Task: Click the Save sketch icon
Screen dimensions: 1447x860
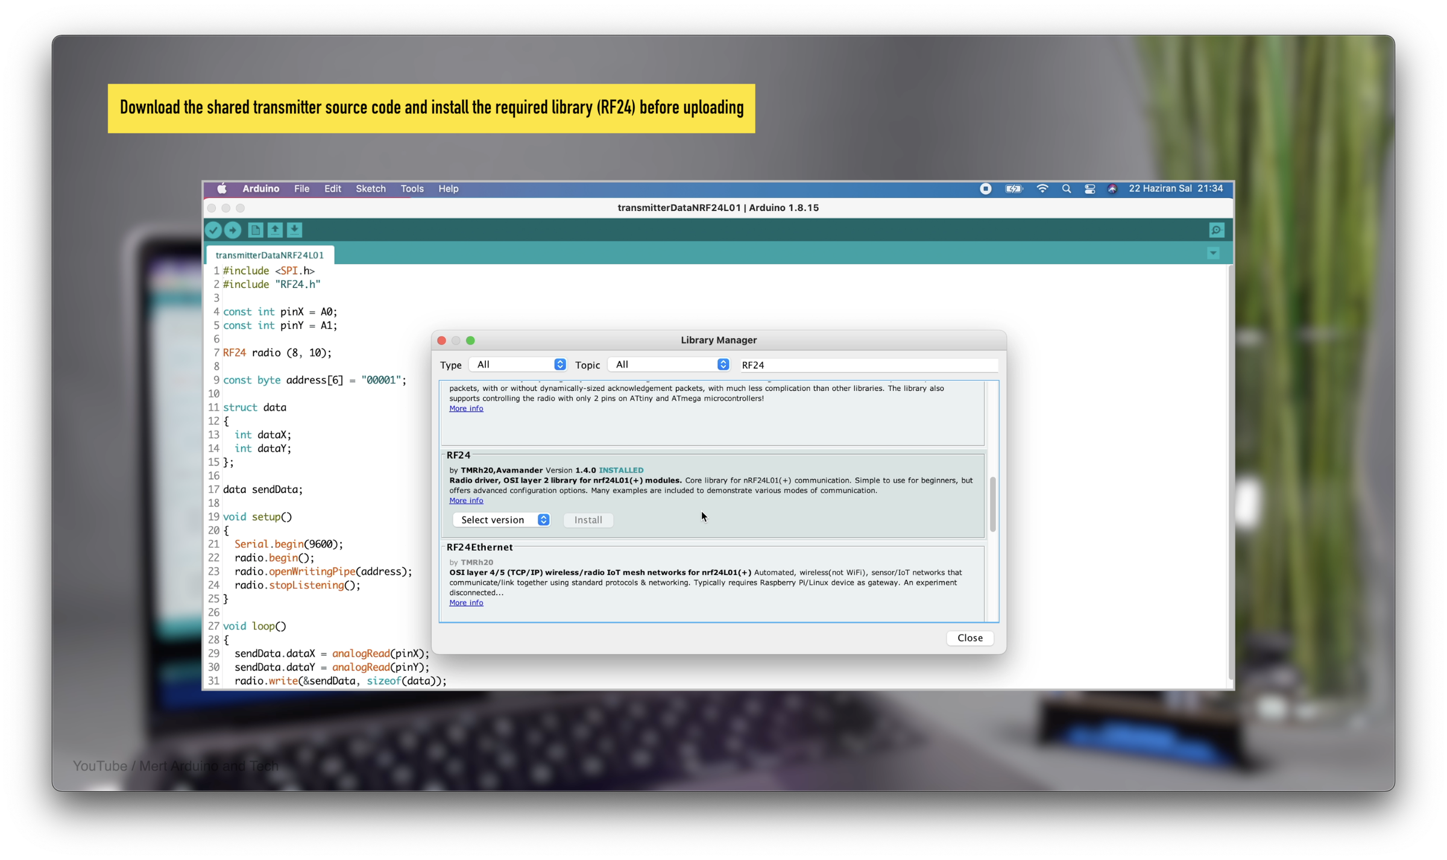Action: pos(294,230)
